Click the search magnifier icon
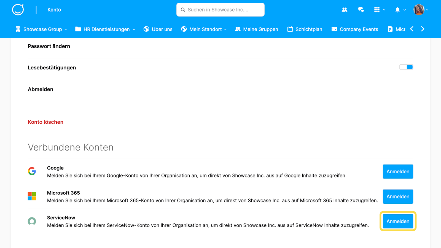 183,10
